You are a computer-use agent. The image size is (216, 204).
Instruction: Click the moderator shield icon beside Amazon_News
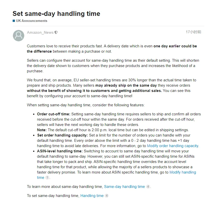click(x=56, y=32)
